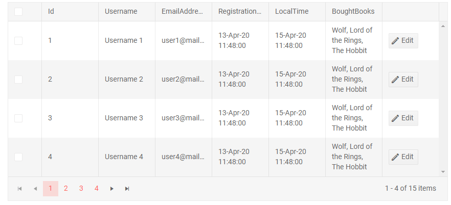
Task: Sort by the LocalTime column header
Action: coord(292,12)
